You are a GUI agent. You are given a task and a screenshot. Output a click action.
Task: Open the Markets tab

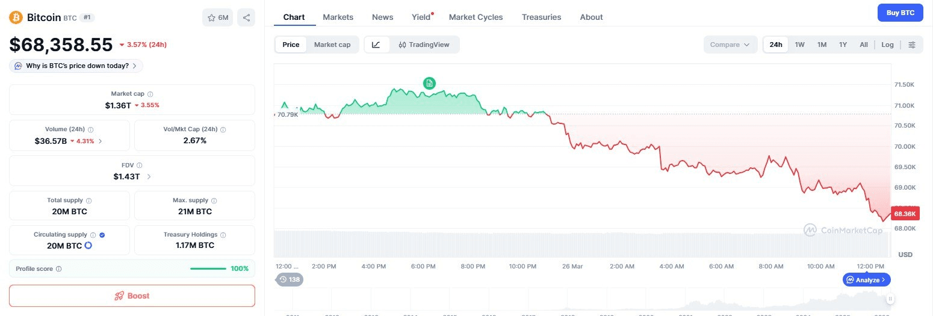(x=338, y=17)
